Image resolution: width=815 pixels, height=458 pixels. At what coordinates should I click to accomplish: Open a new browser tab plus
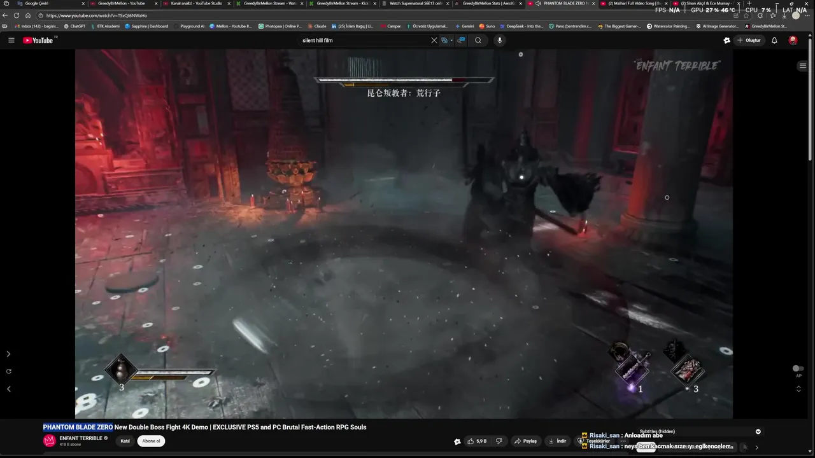coord(749,3)
